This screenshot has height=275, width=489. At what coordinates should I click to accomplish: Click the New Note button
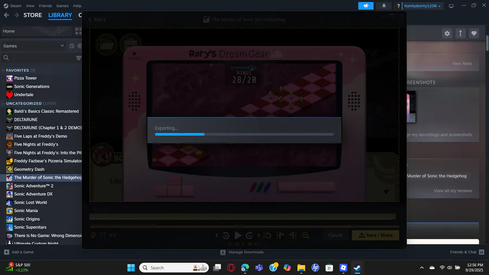pos(462,63)
